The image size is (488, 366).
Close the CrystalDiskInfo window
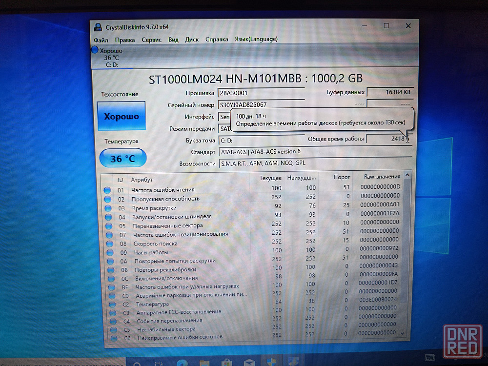408,26
